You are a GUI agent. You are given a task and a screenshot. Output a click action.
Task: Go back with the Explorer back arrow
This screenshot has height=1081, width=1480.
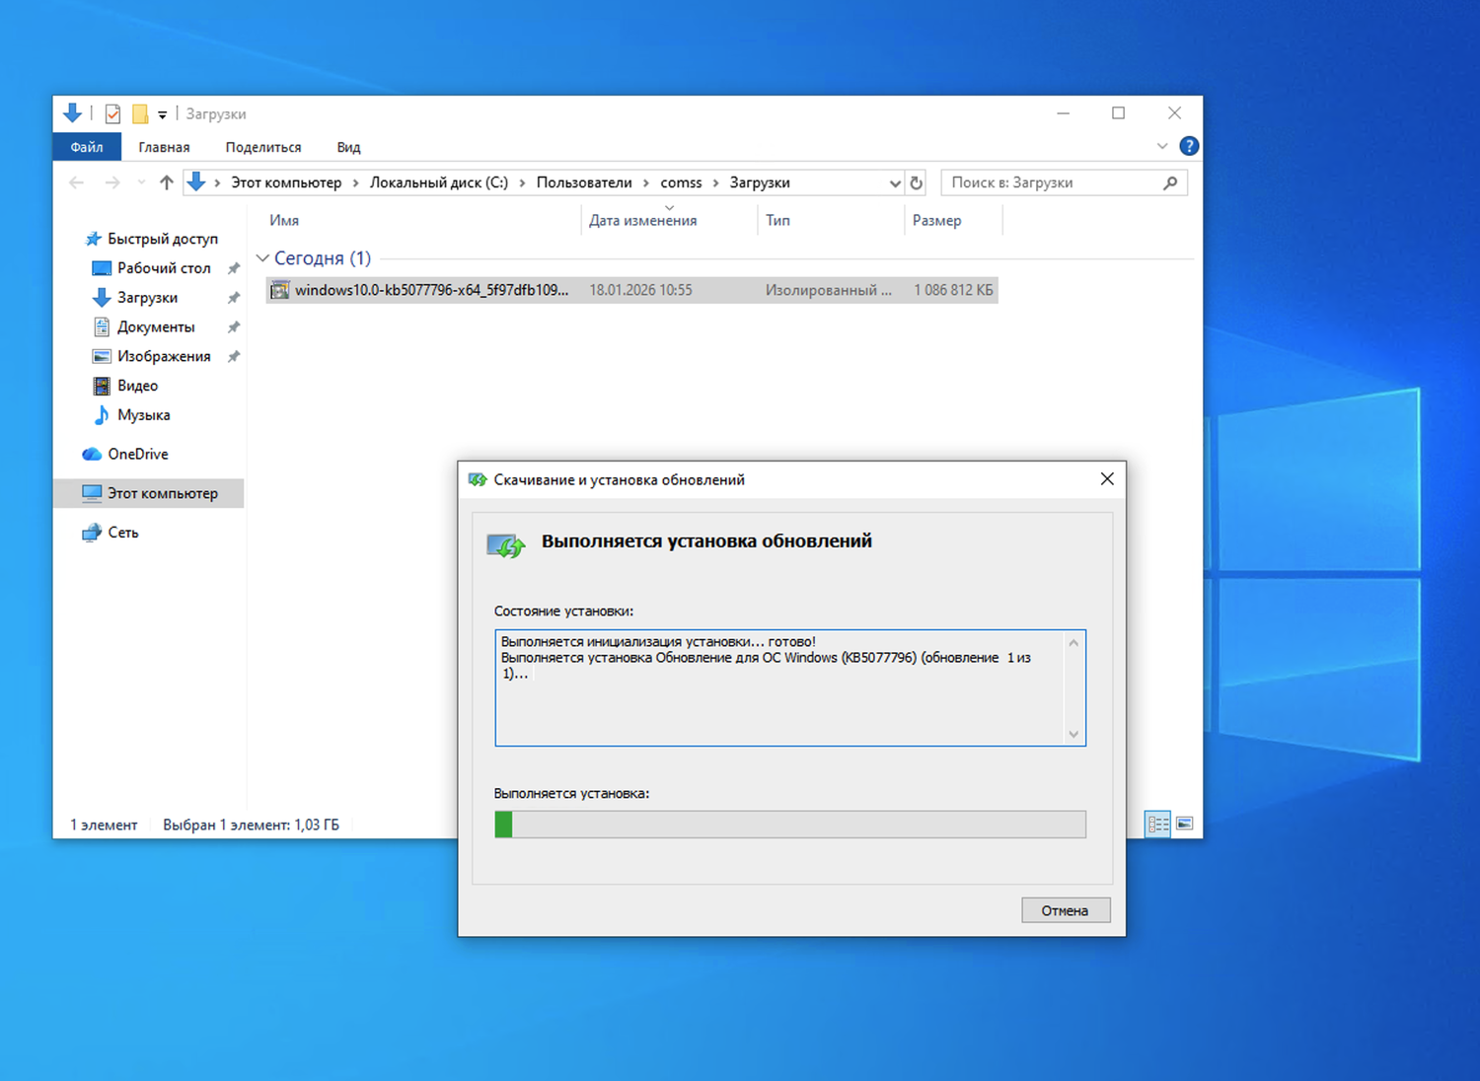coord(77,182)
